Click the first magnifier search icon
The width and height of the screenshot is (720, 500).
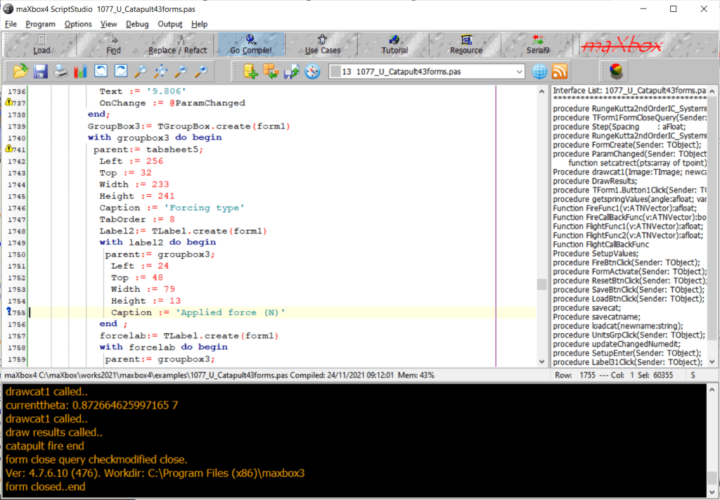coord(141,71)
